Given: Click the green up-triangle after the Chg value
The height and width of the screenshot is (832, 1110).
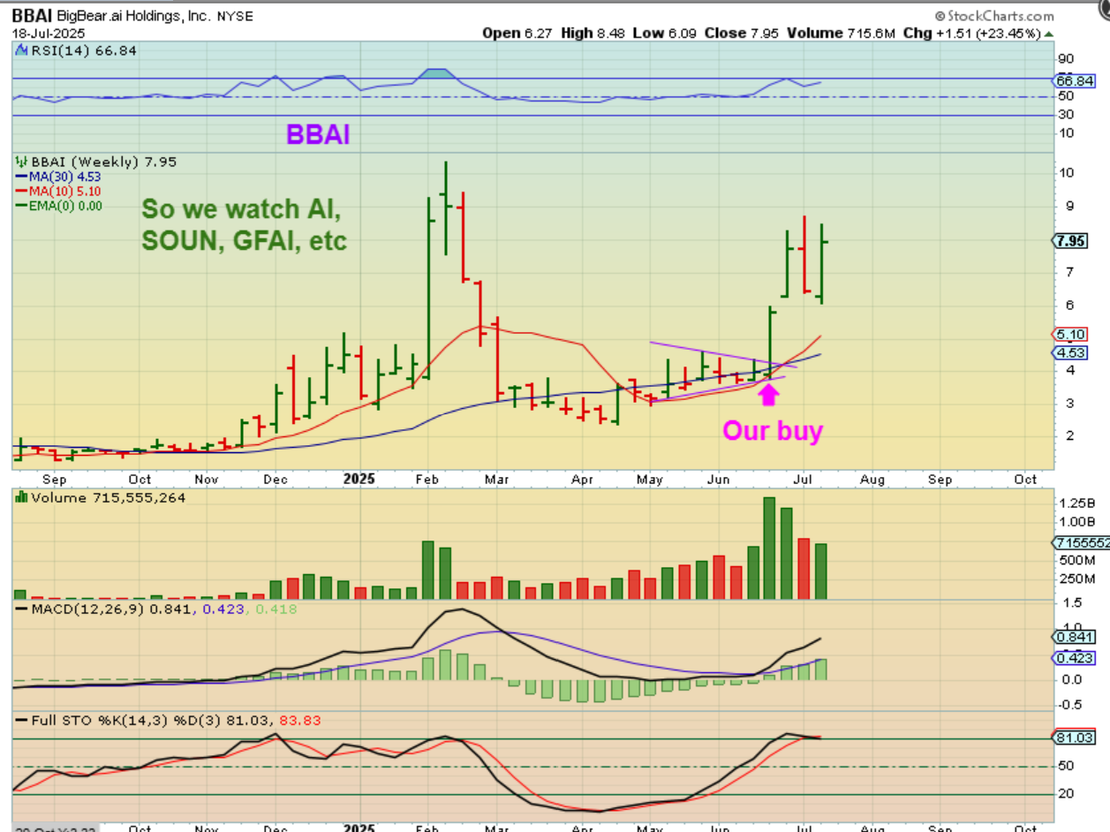Looking at the screenshot, I should coord(1048,34).
